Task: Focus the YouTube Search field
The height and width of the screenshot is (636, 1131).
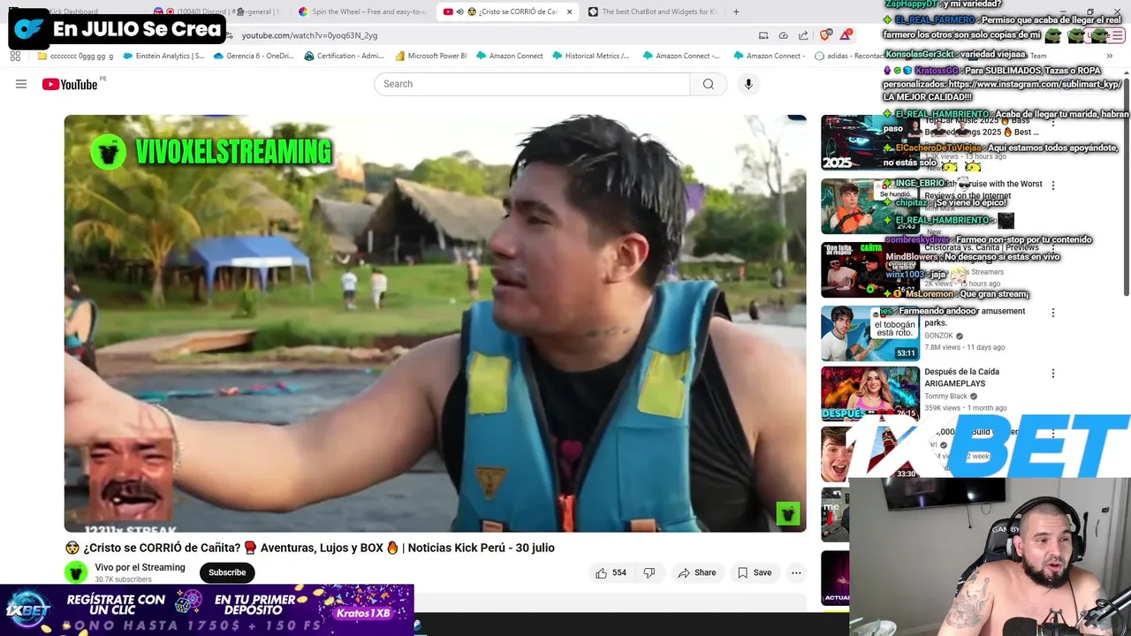Action: click(532, 84)
